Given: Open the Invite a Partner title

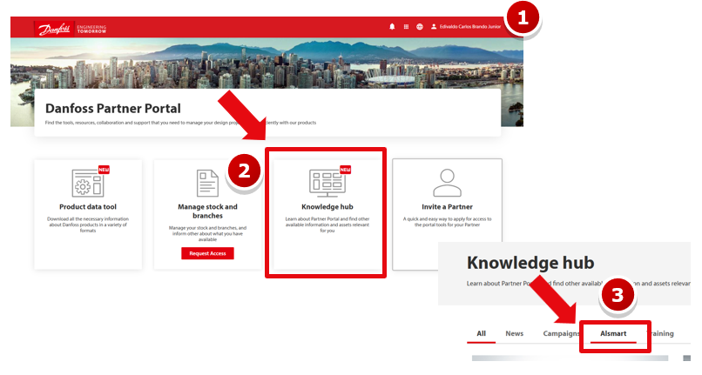Looking at the screenshot, I should 447,207.
